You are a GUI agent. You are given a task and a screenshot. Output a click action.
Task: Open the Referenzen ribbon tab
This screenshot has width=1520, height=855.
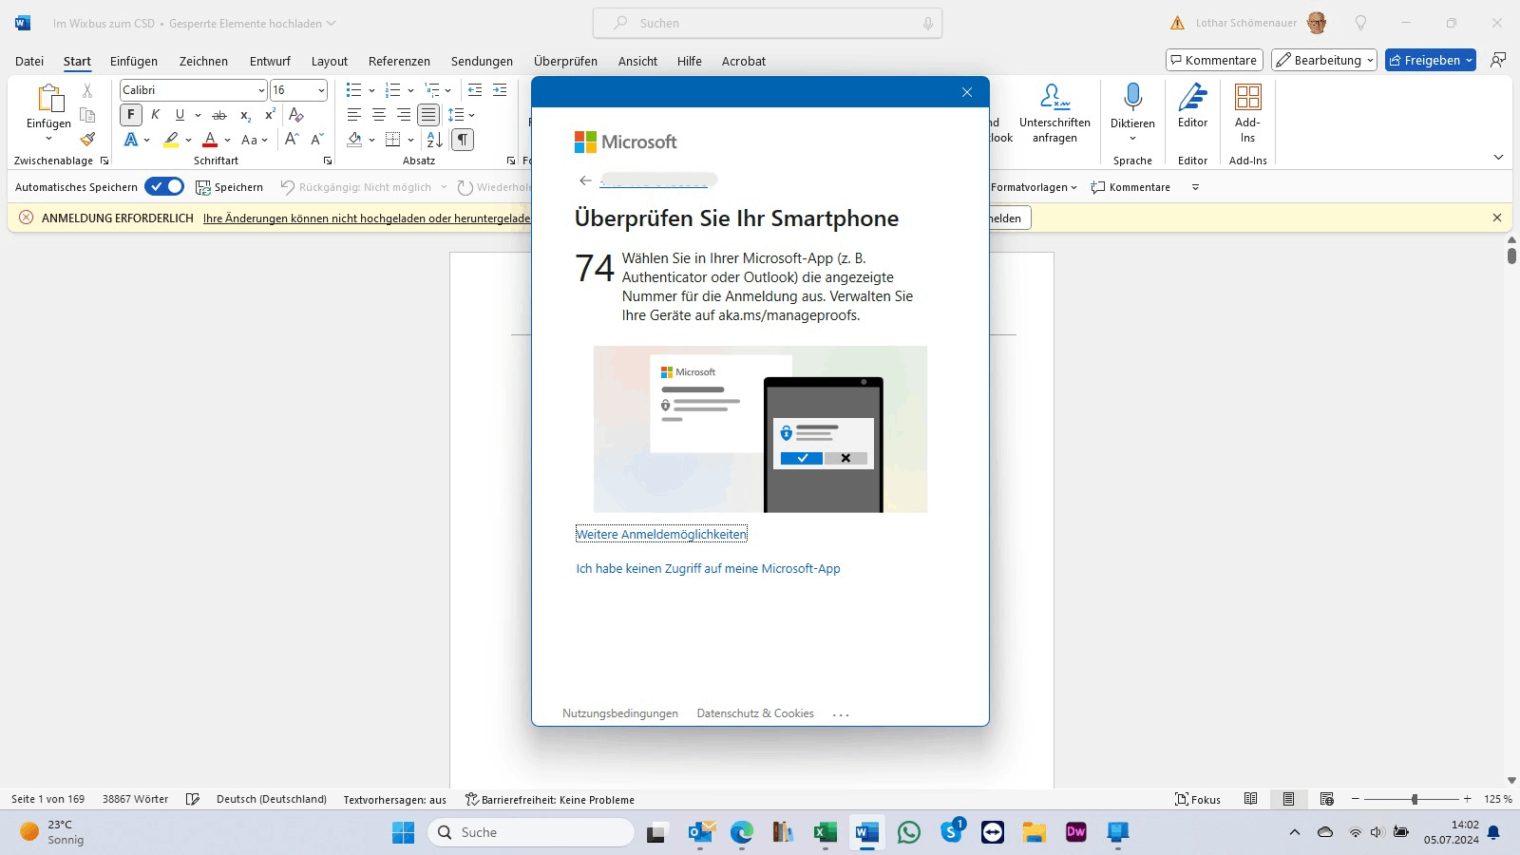pos(399,62)
